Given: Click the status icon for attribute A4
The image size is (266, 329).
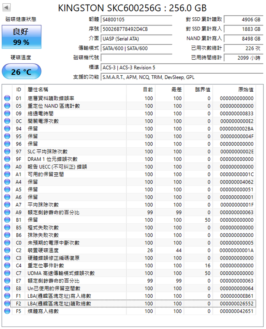Looking at the screenshot, I should [x=7, y=182].
